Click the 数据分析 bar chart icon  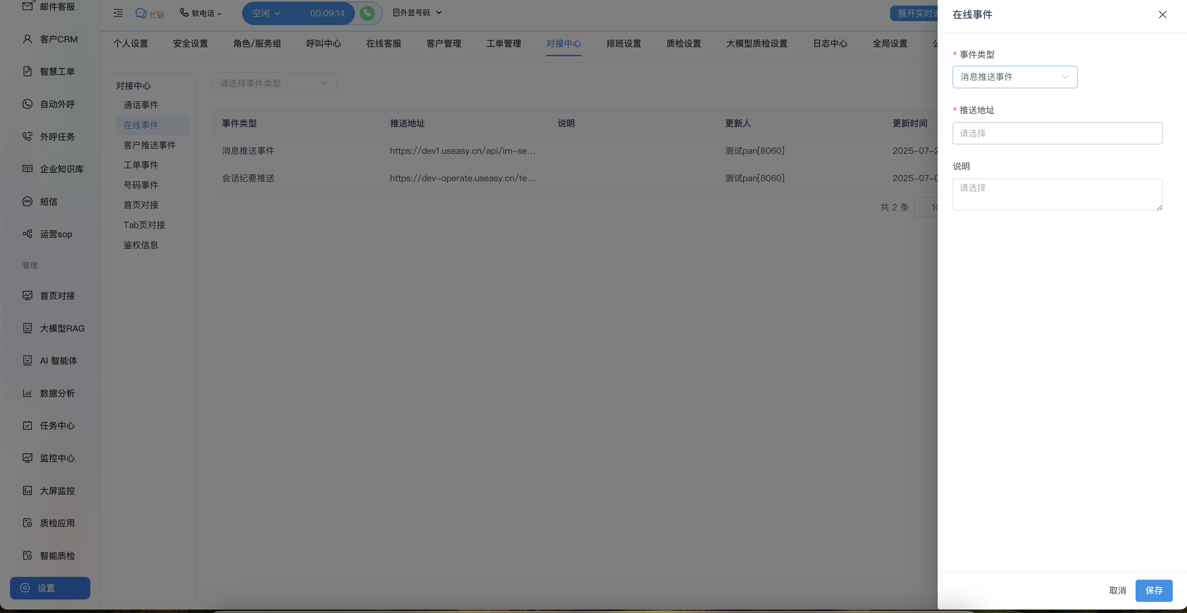(x=28, y=393)
